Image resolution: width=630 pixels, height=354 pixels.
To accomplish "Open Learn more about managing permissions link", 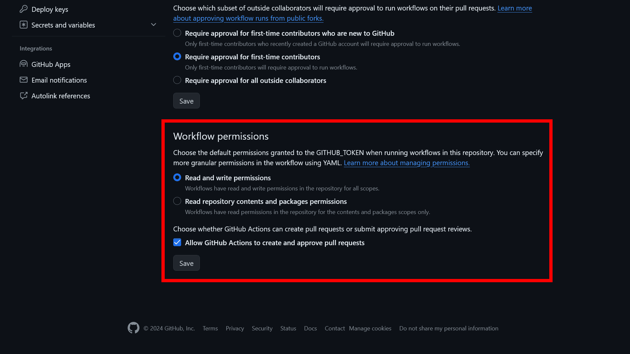I will click(407, 163).
